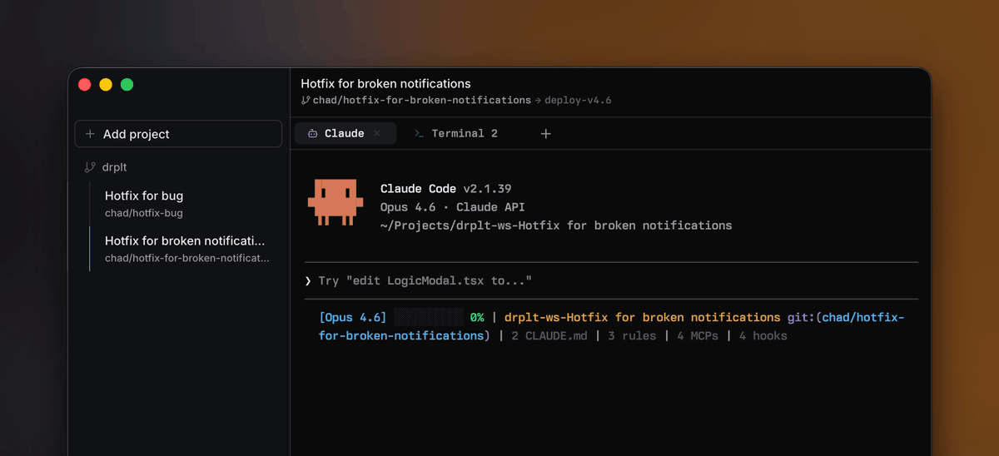The image size is (999, 456).
Task: Click the [Opus 4.6] status label
Action: (x=352, y=317)
